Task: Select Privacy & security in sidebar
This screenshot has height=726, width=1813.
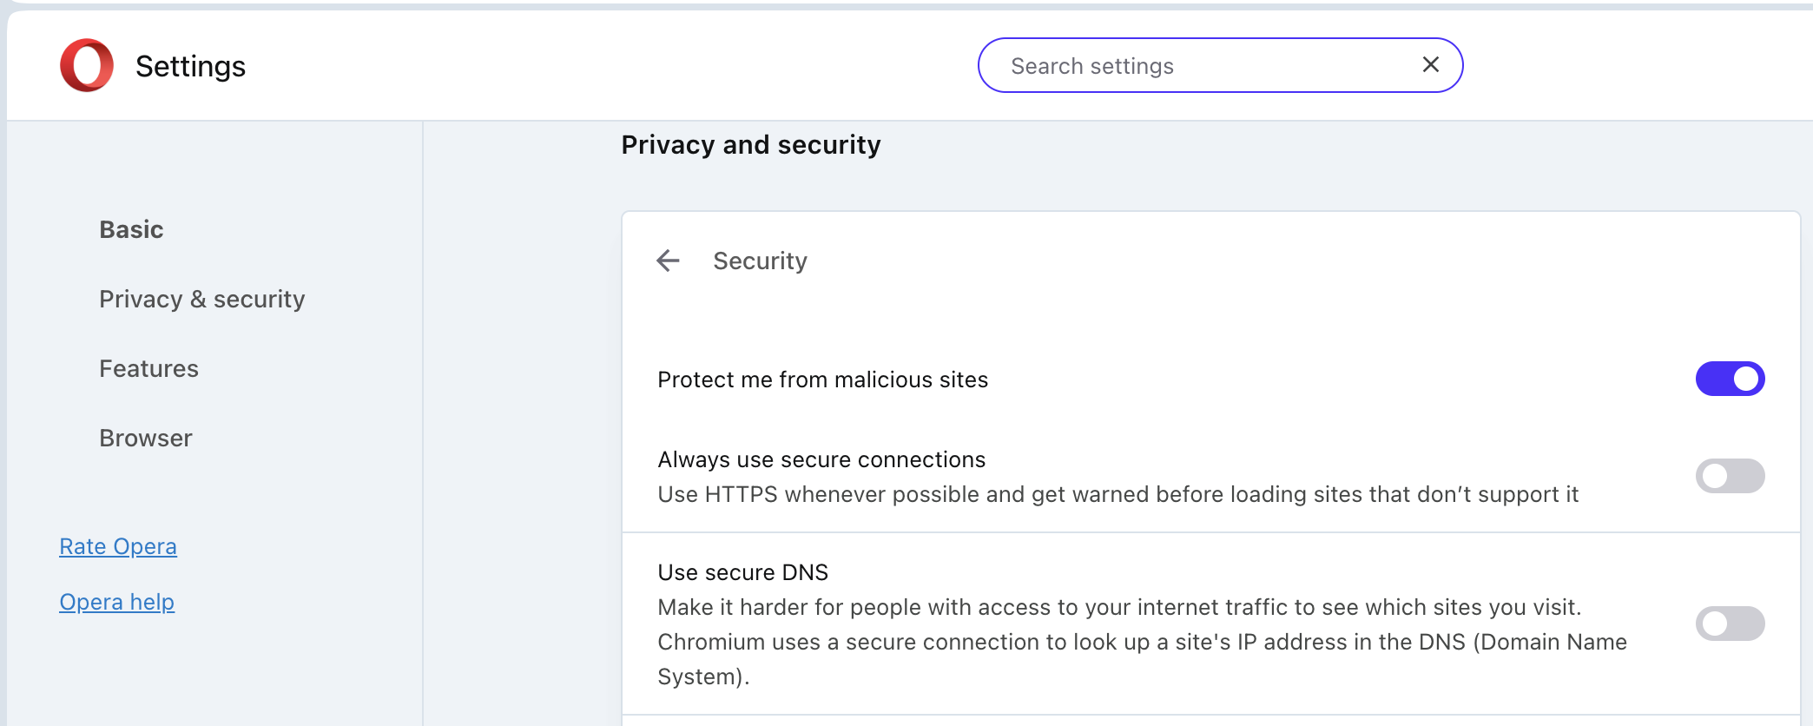Action: click(x=202, y=299)
